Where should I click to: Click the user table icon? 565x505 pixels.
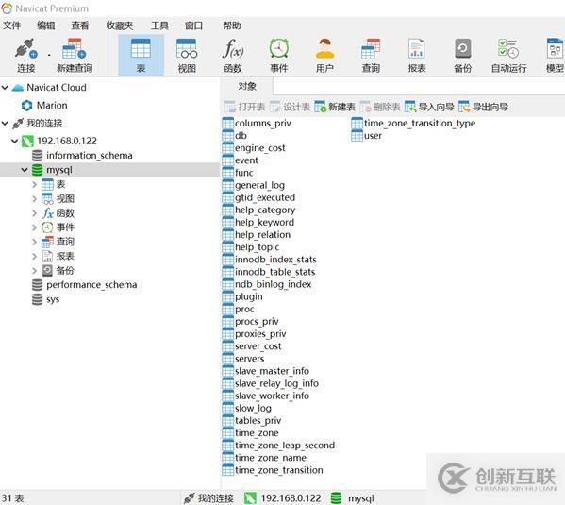357,136
